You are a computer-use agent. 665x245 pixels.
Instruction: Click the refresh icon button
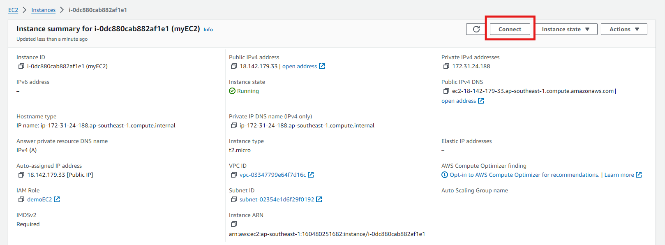click(476, 29)
